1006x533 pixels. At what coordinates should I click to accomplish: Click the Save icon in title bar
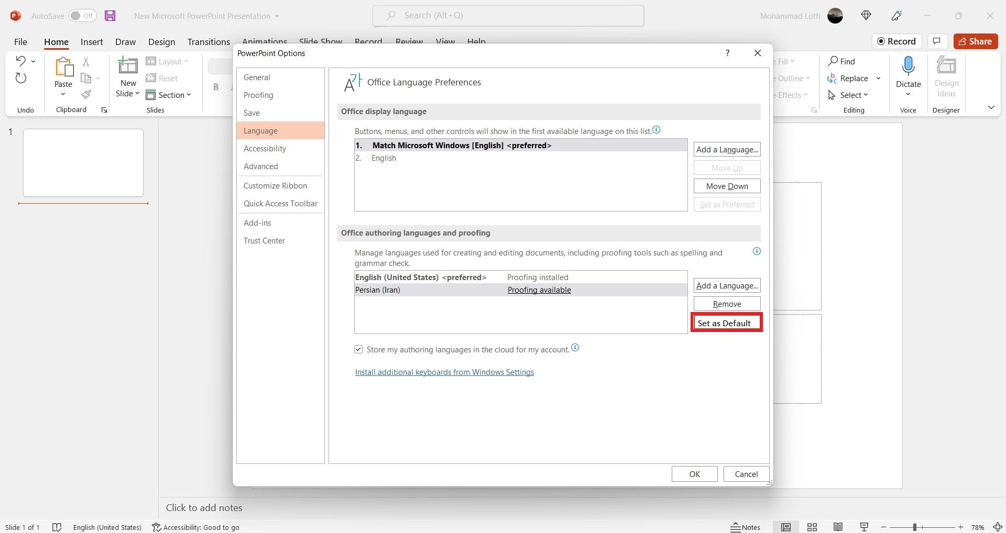coord(110,16)
